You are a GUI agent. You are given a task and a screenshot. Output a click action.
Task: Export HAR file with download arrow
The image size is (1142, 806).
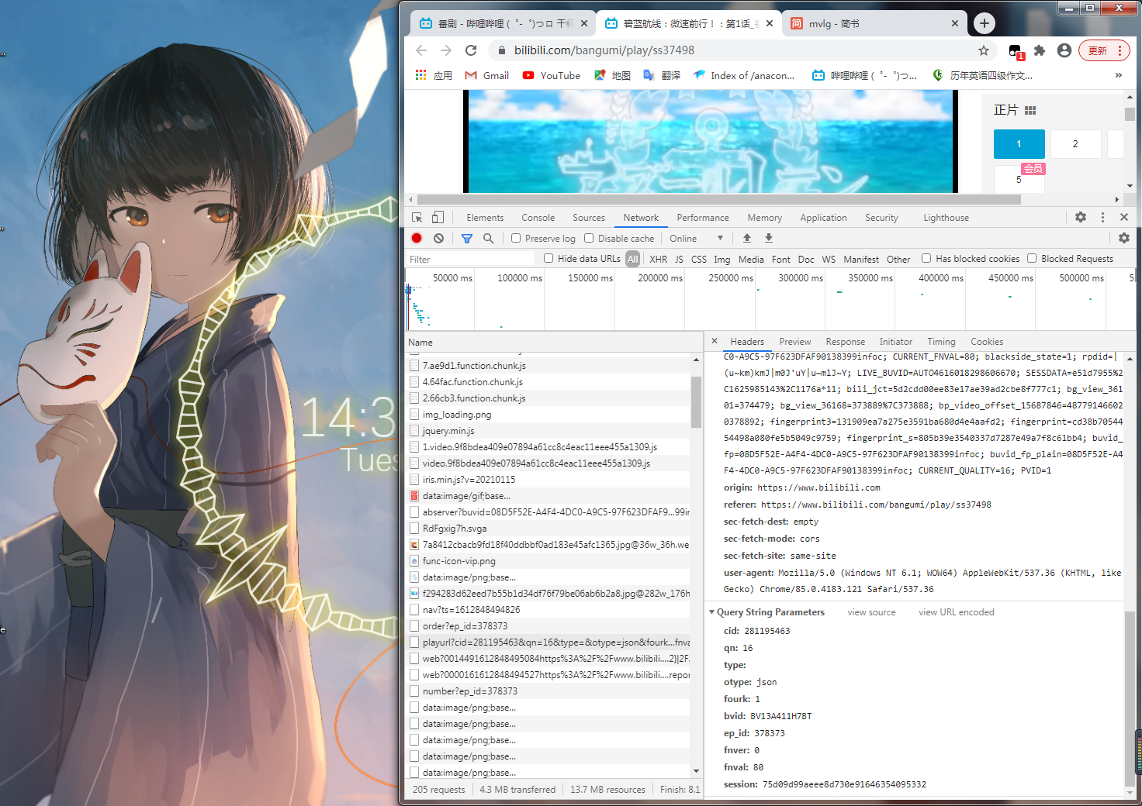pos(769,238)
